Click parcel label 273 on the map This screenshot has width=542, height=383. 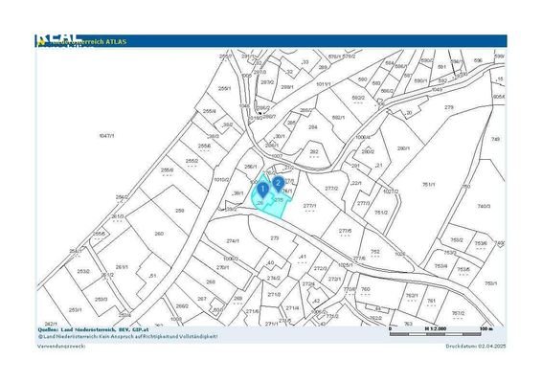click(275, 238)
